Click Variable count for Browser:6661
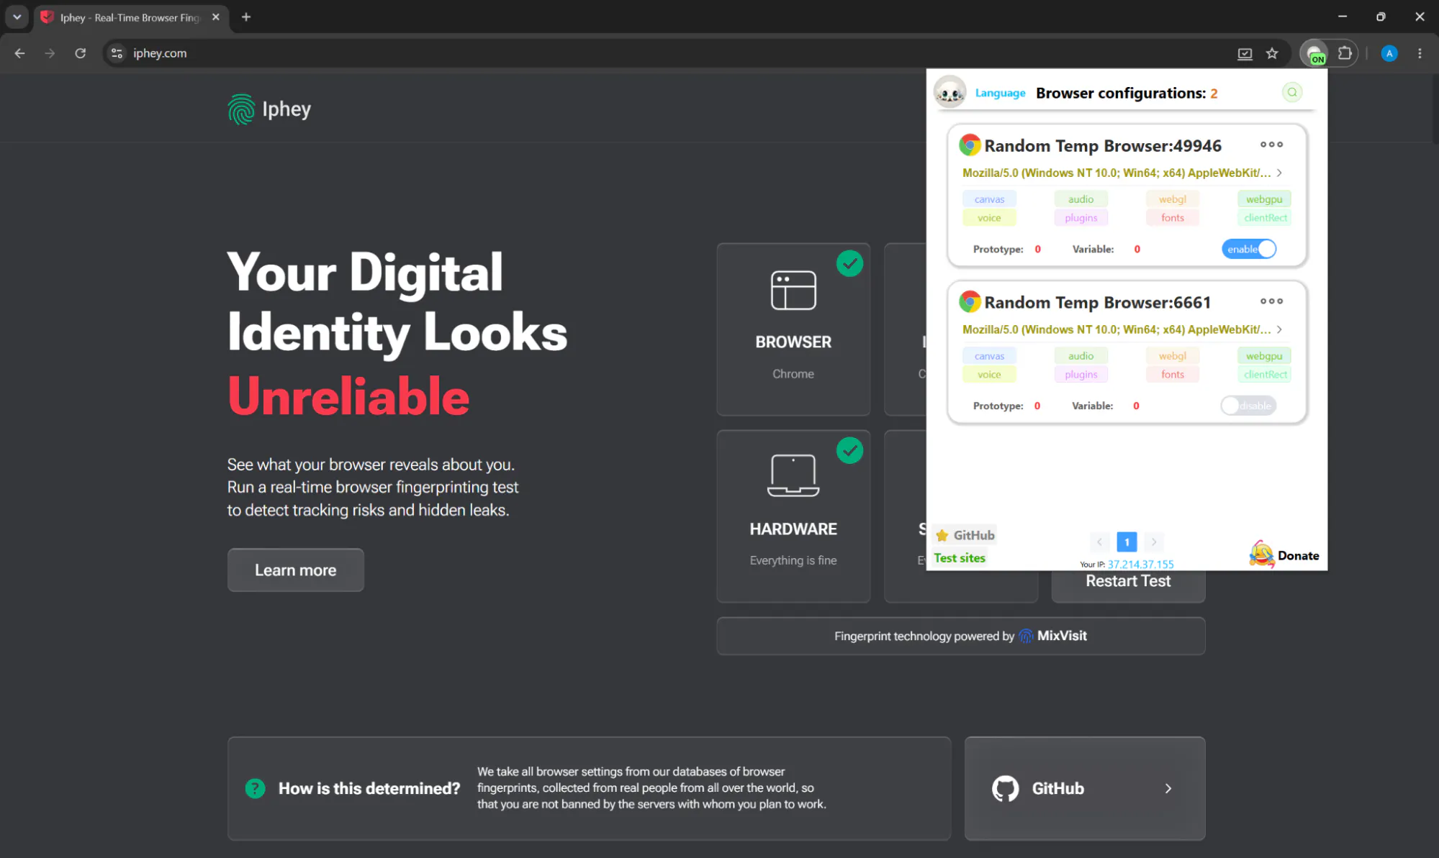This screenshot has height=858, width=1439. tap(1136, 406)
